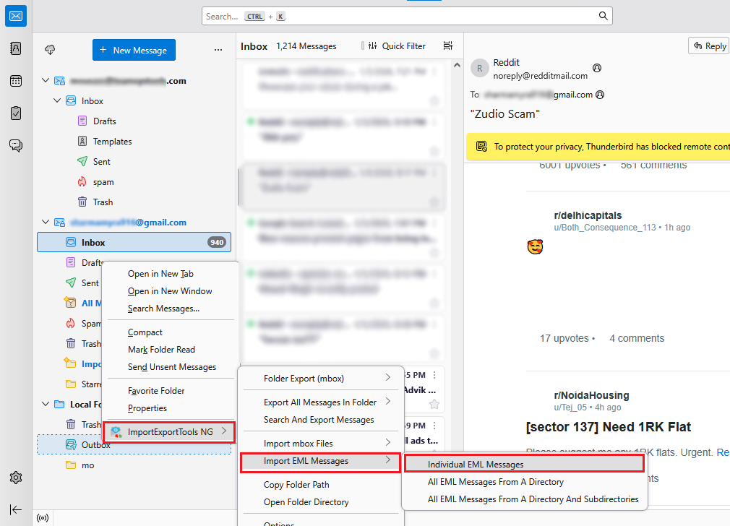730x526 pixels.
Task: Collapse the folder pane with the arrow icon
Action: click(15, 509)
